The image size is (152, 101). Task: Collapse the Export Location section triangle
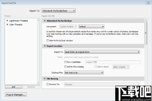pos(45,46)
